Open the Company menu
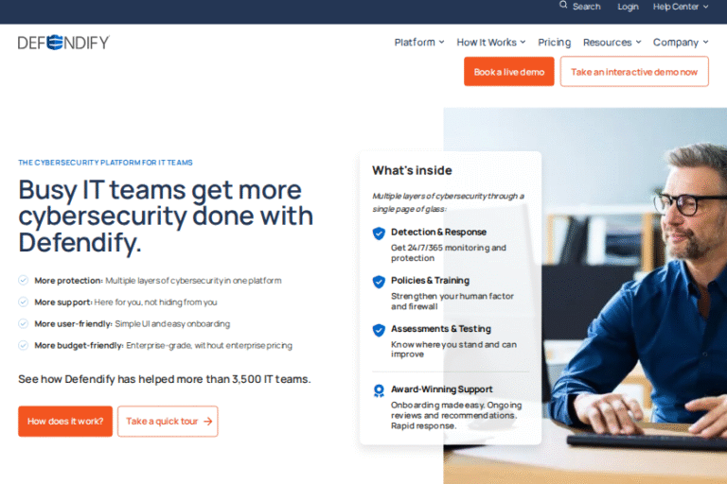The width and height of the screenshot is (727, 484). [x=681, y=43]
